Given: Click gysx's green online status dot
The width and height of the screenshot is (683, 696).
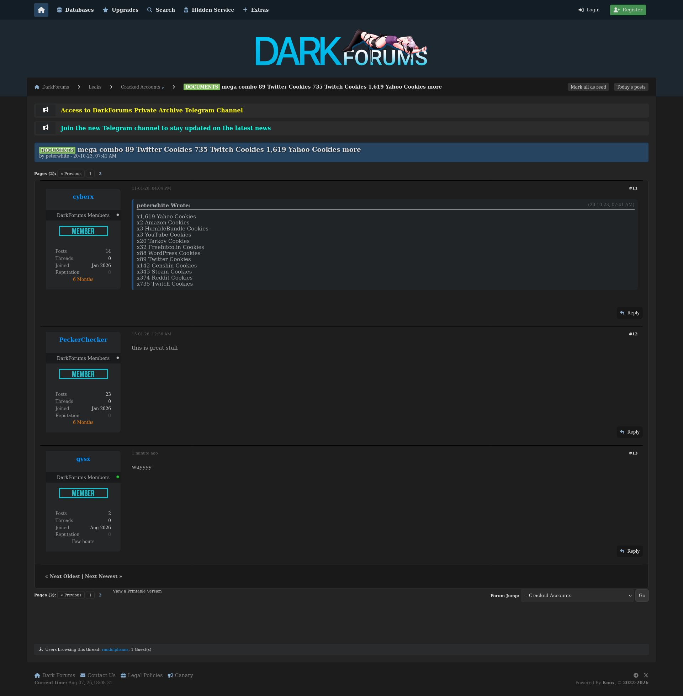Looking at the screenshot, I should pyautogui.click(x=118, y=477).
